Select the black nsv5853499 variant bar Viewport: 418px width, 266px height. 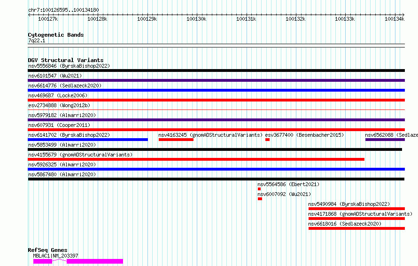point(215,149)
